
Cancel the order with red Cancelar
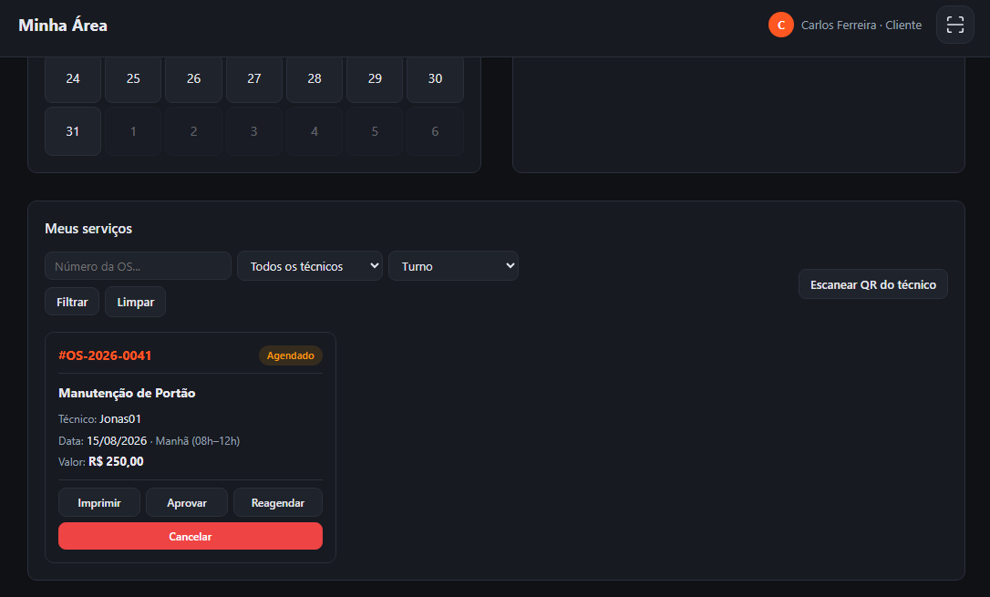coord(190,536)
